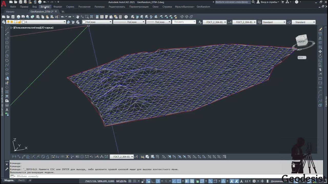The image size is (328, 184).
Task: Open the Размеры menu
Action: tap(99, 7)
